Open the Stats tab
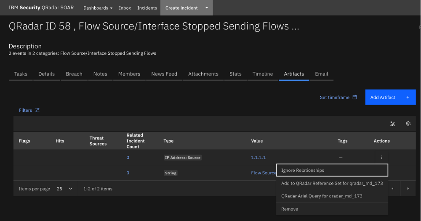 pos(235,74)
